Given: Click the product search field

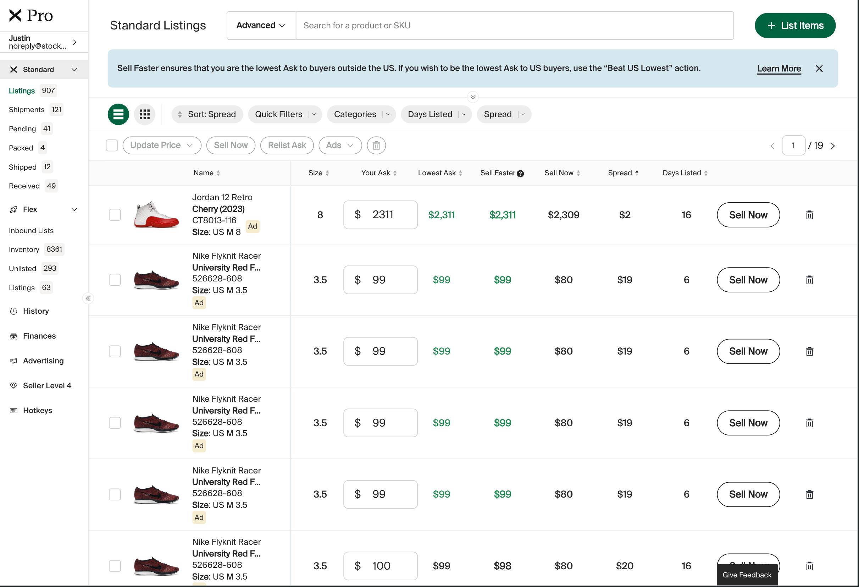Looking at the screenshot, I should point(514,26).
